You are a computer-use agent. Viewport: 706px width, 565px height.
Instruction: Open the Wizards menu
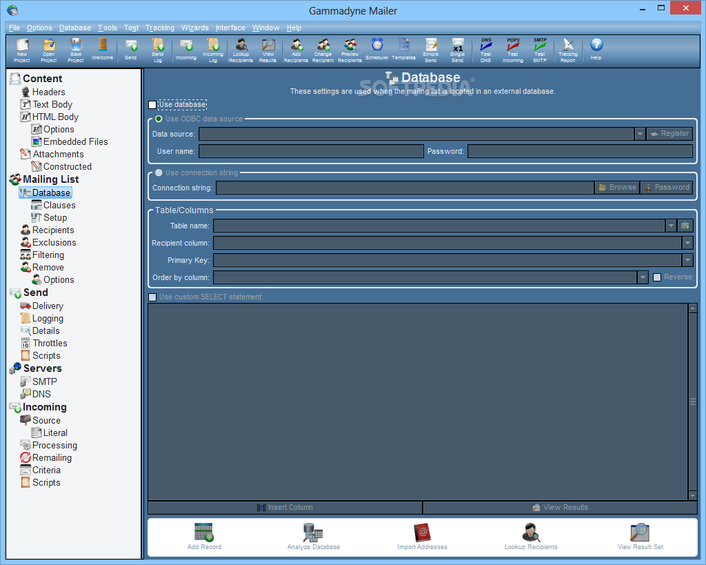(195, 28)
